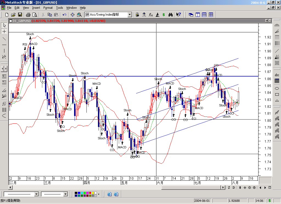281x204 pixels.
Task: Open the Insert menu
Action: 36,8
